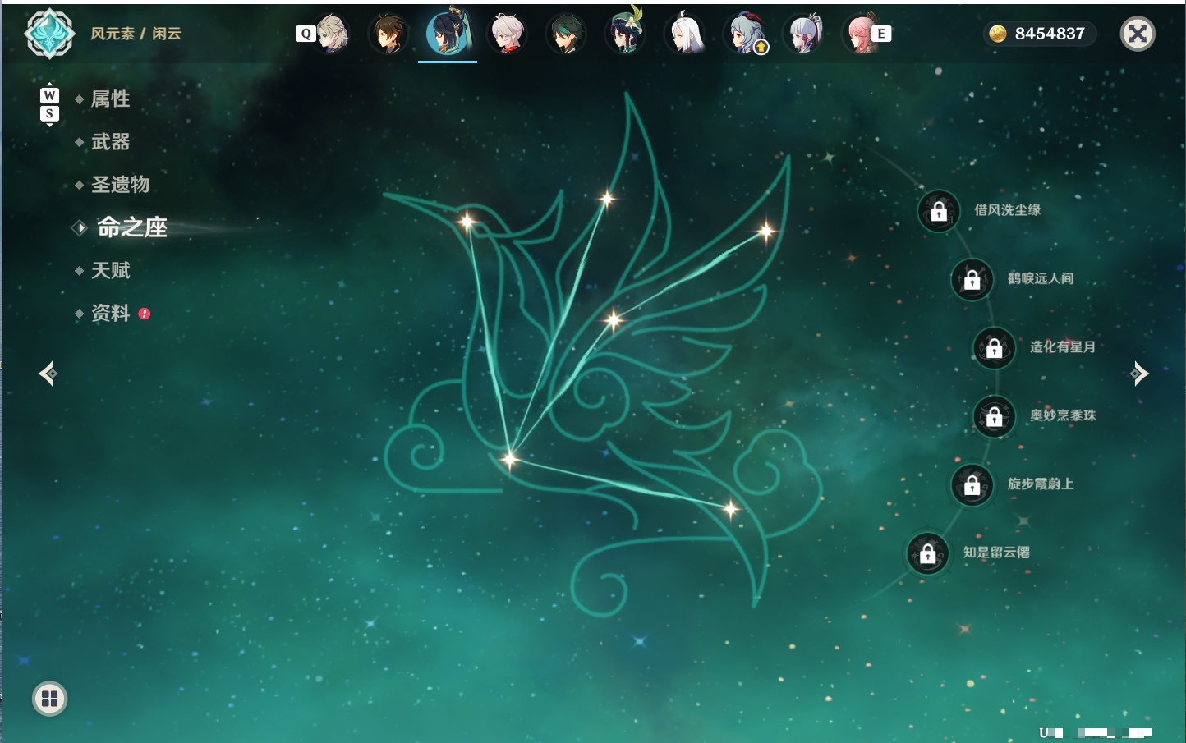The image size is (1186, 743).
Task: Open the locked constellation 旋步霞蔚上
Action: [972, 484]
